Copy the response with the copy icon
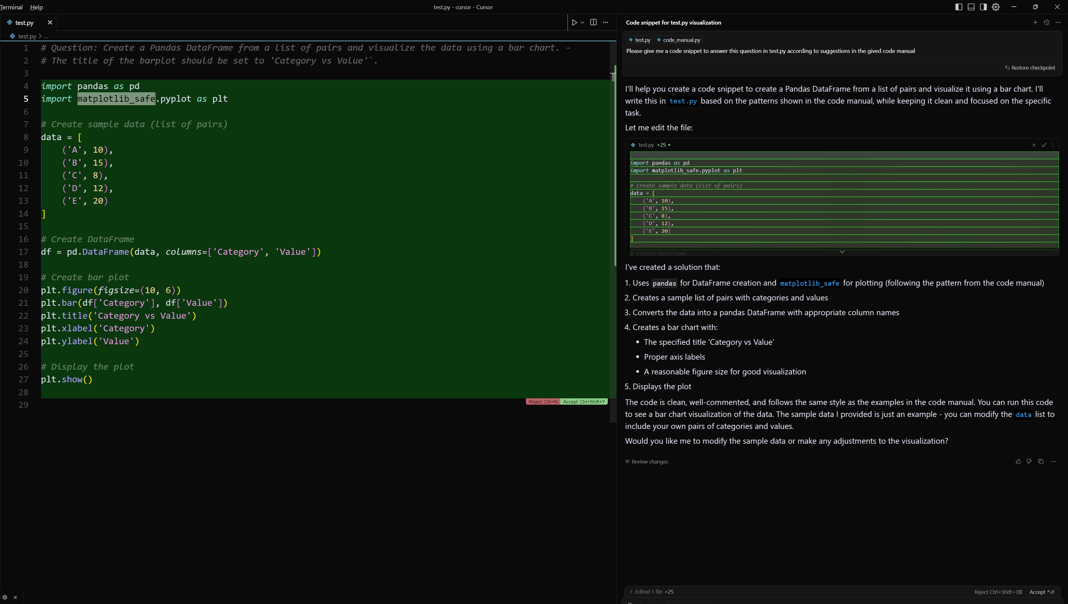Viewport: 1068px width, 604px height. tap(1041, 461)
